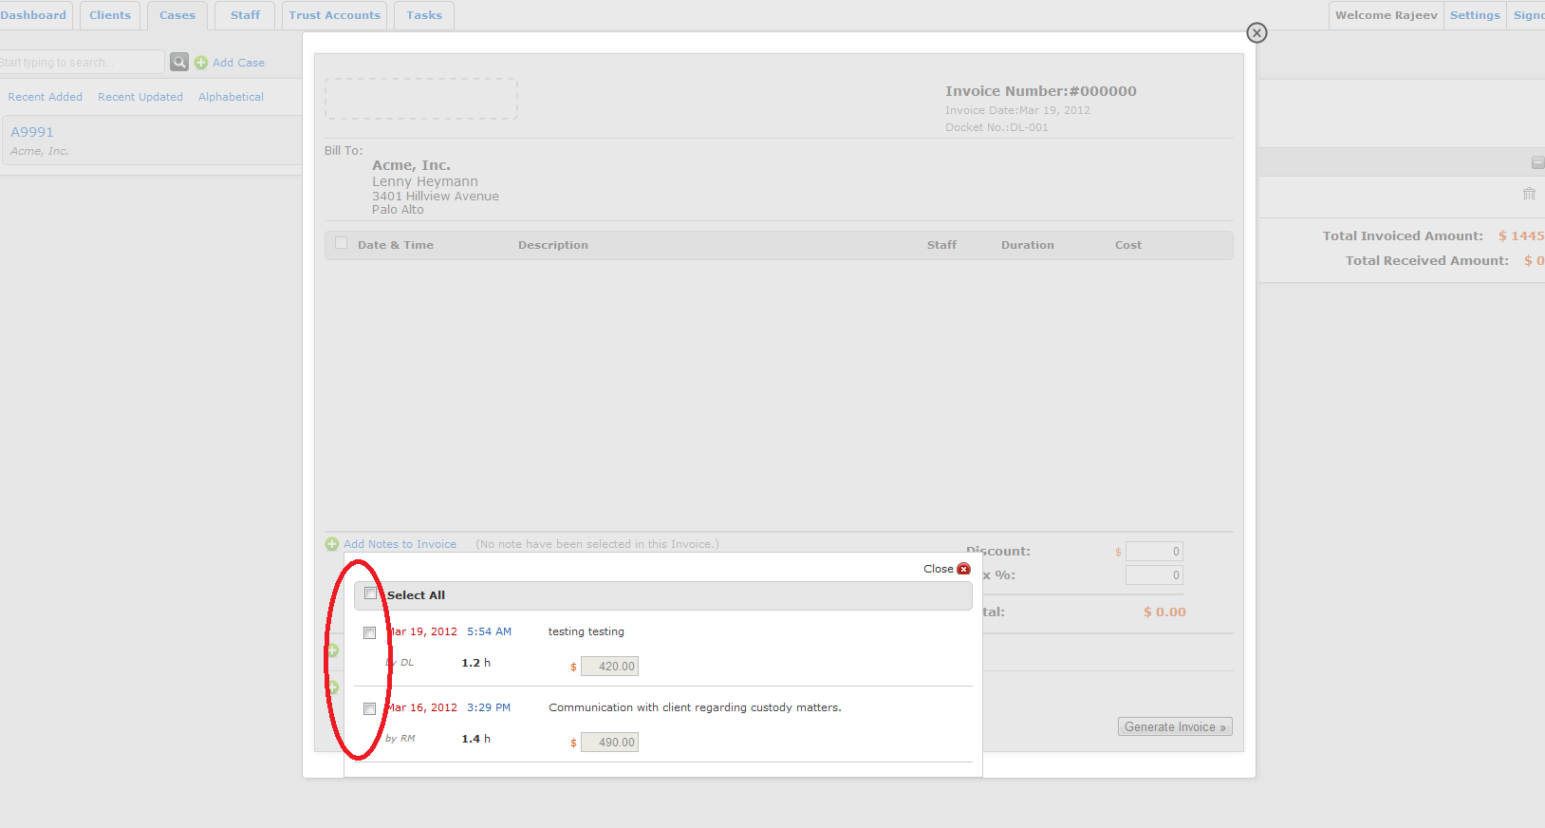Click the Discount amount input field
The image size is (1545, 828).
[1154, 552]
